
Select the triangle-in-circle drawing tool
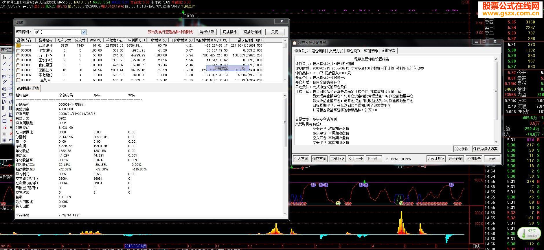(4, 89)
